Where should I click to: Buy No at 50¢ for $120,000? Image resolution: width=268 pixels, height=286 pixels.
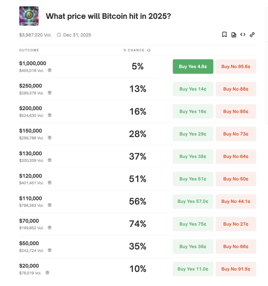pos(236,179)
